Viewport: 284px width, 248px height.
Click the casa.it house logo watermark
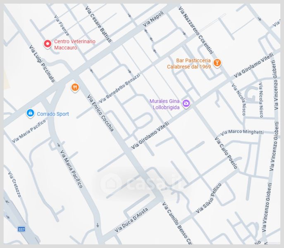[x=110, y=182]
